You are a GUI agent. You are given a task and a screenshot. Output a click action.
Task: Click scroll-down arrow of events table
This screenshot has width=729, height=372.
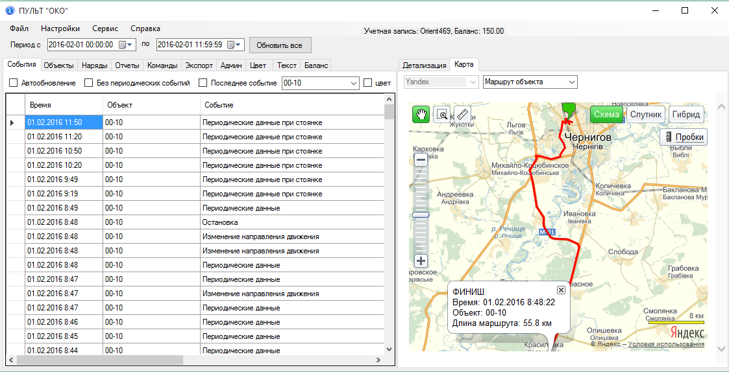point(389,348)
